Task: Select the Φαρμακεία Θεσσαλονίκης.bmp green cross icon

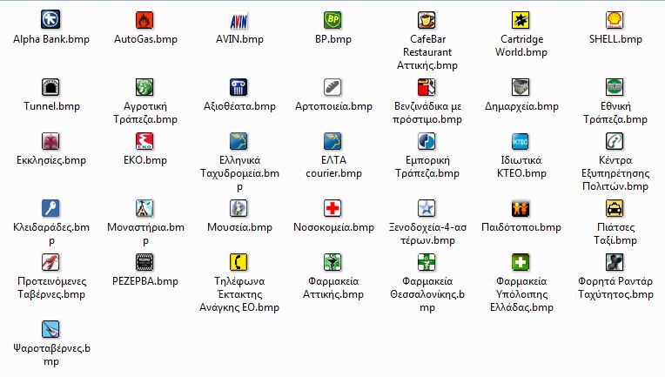Action: (x=427, y=262)
